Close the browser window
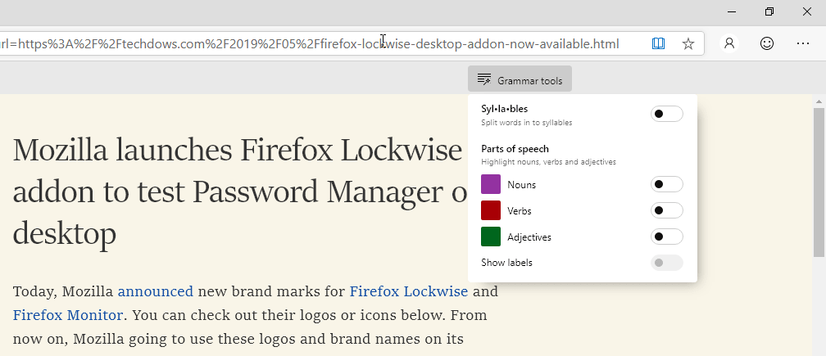The height and width of the screenshot is (356, 826). click(x=807, y=11)
